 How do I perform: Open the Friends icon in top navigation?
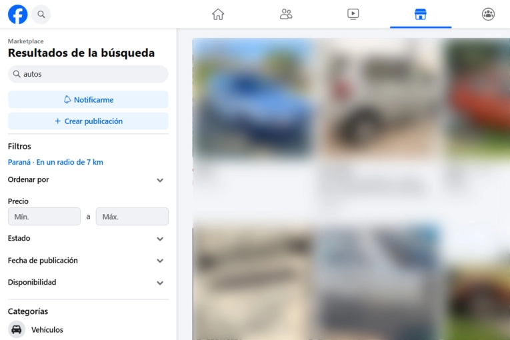[286, 14]
